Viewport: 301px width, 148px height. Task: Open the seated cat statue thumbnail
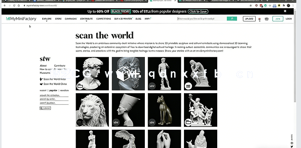tap(164, 110)
